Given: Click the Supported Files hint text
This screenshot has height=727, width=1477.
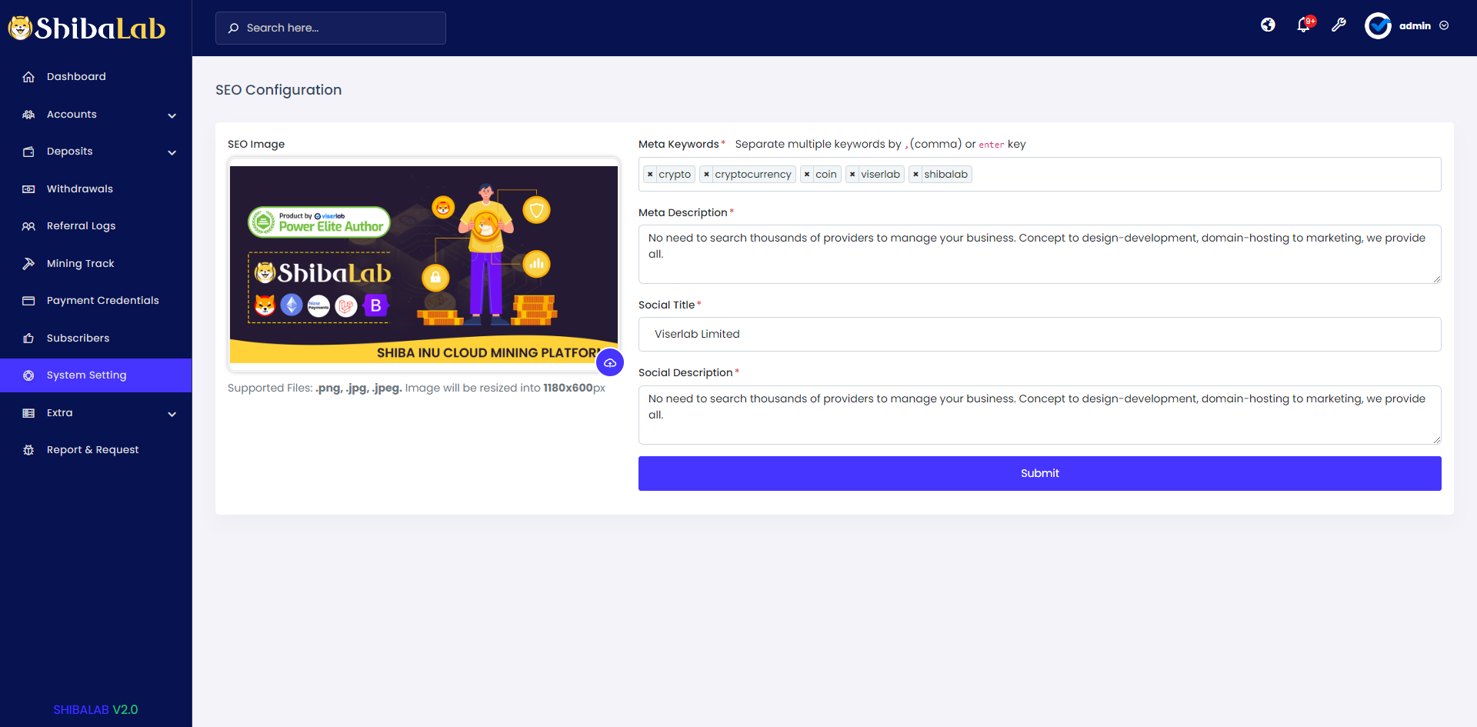Looking at the screenshot, I should click(x=416, y=388).
